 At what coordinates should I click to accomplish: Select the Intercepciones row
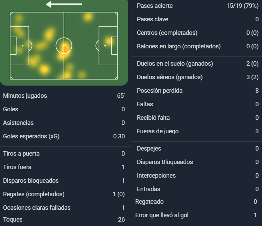click(196, 176)
